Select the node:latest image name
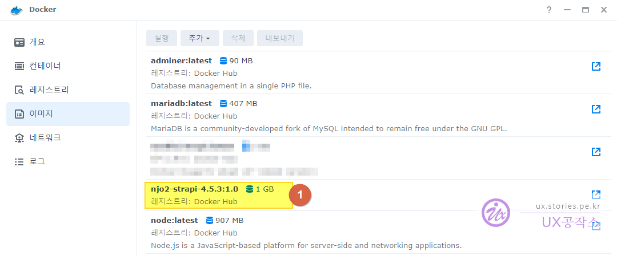Screen dimensions: 617x256 (174, 220)
